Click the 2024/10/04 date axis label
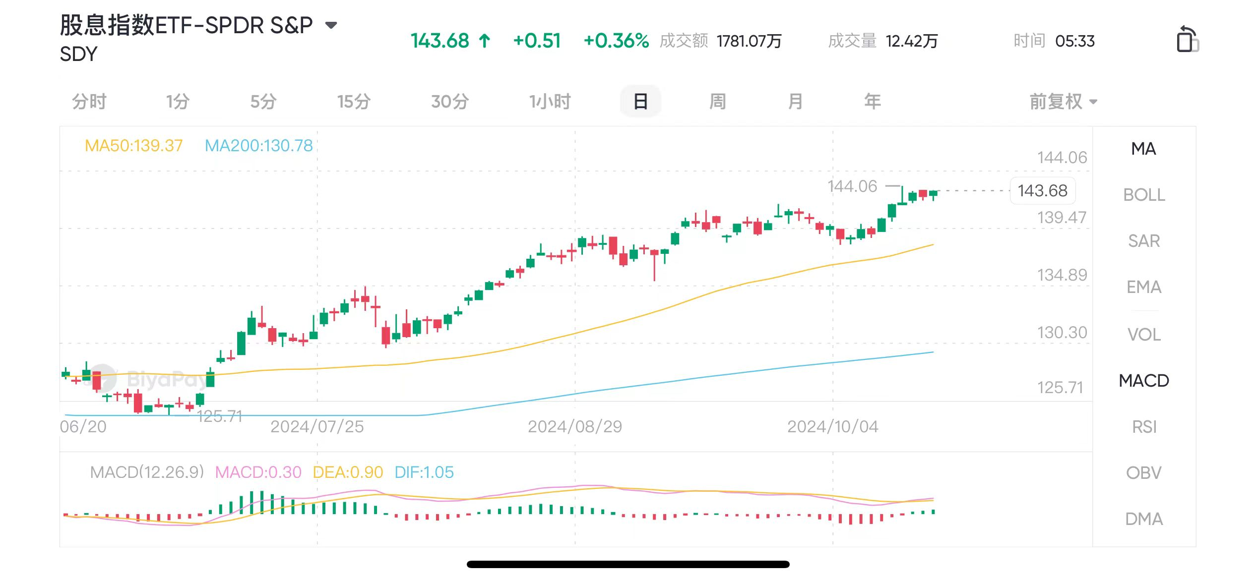The width and height of the screenshot is (1256, 580). (x=833, y=427)
